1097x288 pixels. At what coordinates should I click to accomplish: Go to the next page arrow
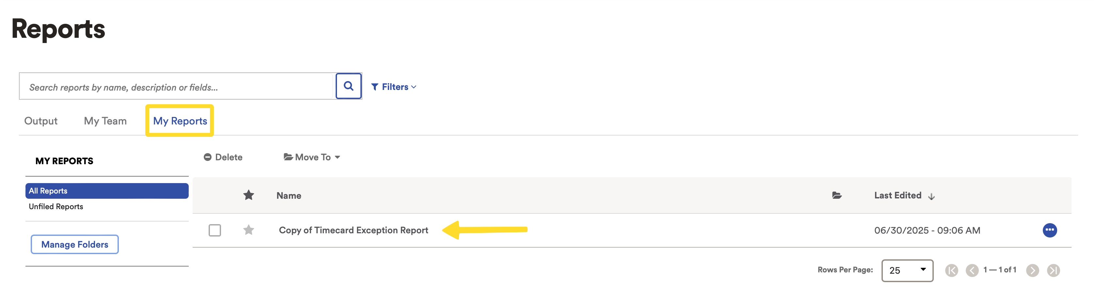[1032, 270]
